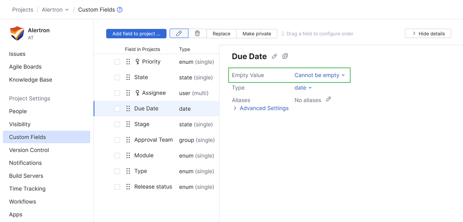This screenshot has height=222, width=463.
Task: Grab the drag handle beside Approval Team
Action: pos(128,140)
